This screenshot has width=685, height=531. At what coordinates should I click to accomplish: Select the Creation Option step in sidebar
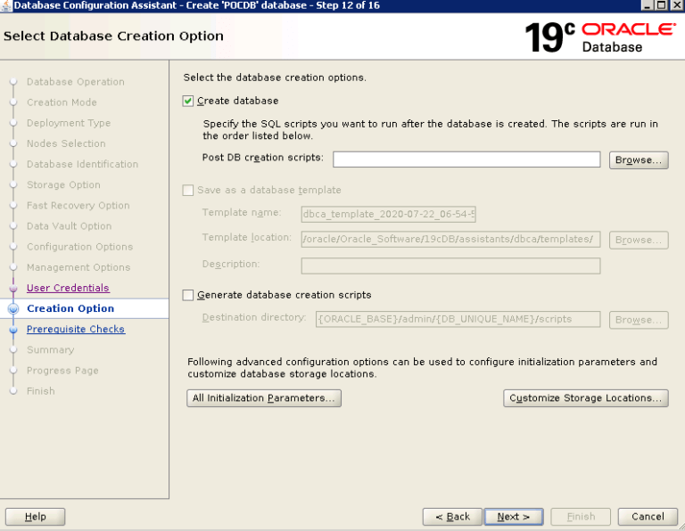tap(70, 308)
